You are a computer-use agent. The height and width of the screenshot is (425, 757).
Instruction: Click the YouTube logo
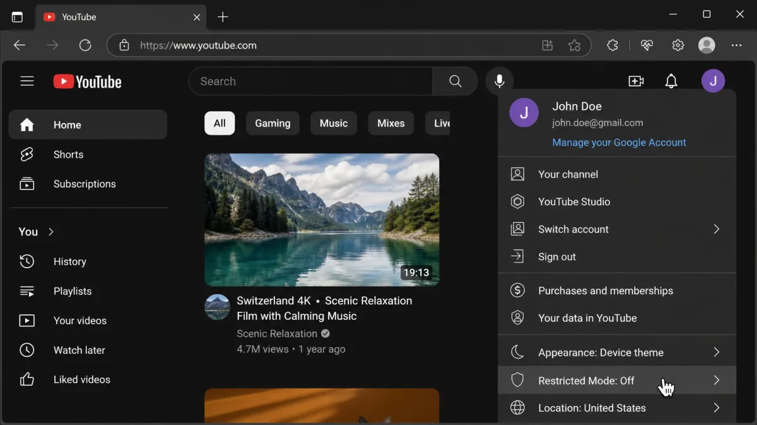(87, 81)
